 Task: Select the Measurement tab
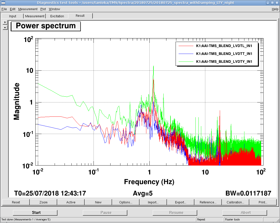(x=35, y=16)
